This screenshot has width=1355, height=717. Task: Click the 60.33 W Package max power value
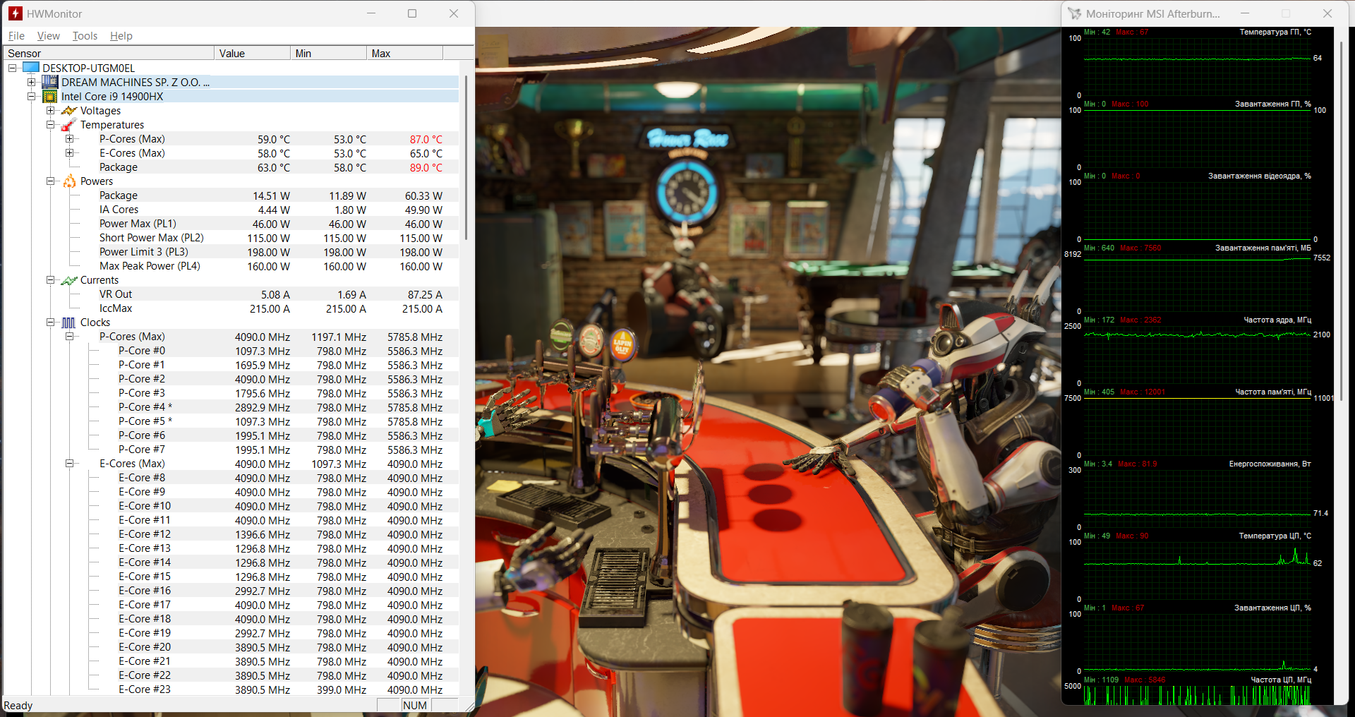click(423, 195)
